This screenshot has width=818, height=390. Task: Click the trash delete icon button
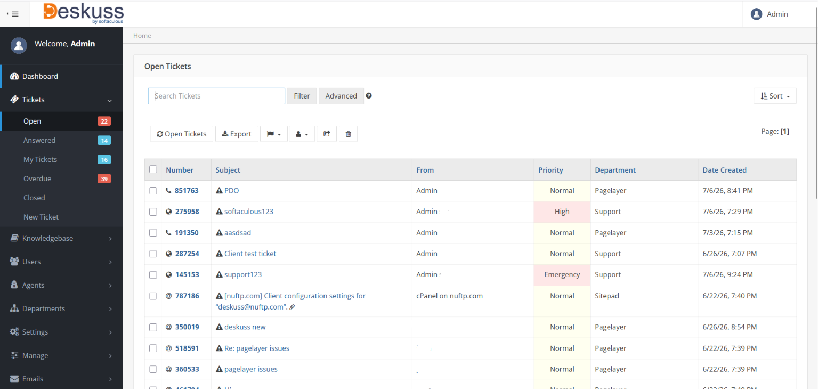pyautogui.click(x=348, y=134)
